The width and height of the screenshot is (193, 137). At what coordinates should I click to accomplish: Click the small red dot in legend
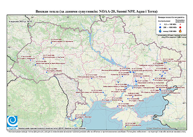(180, 25)
